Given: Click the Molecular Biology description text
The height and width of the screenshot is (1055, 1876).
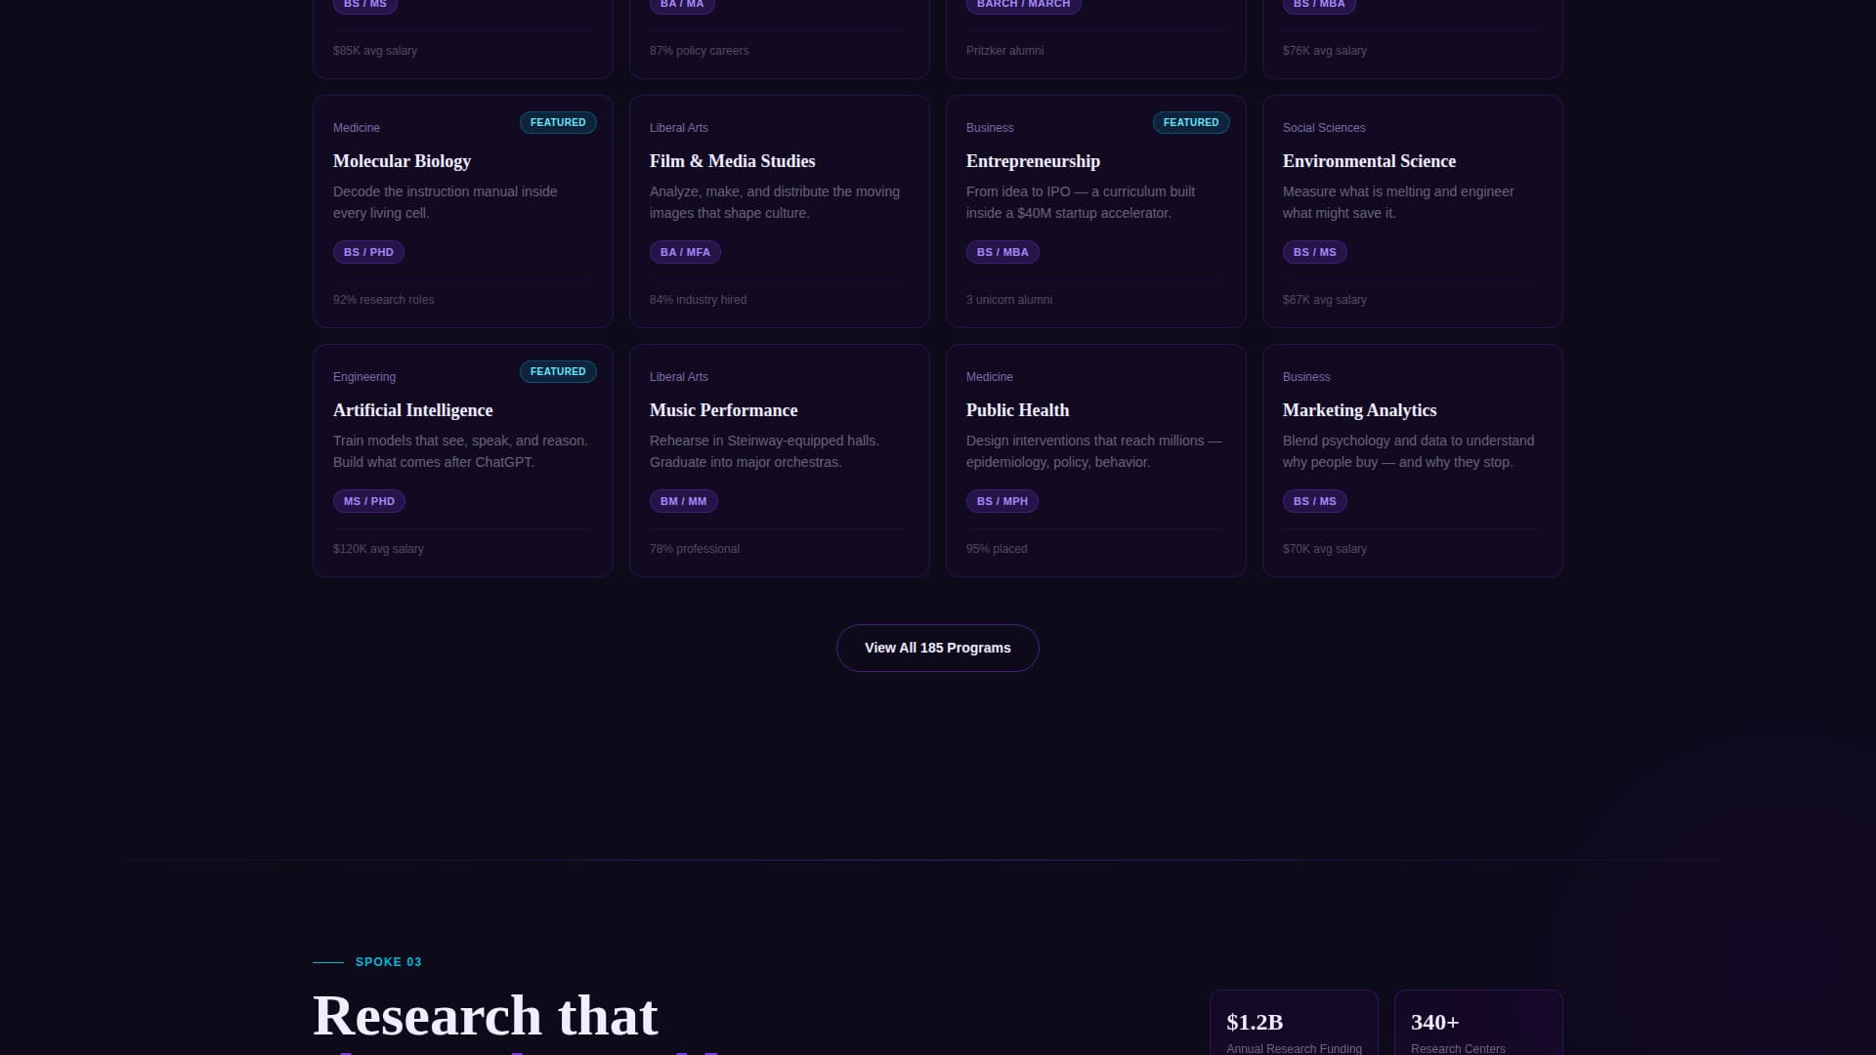Looking at the screenshot, I should 445,202.
